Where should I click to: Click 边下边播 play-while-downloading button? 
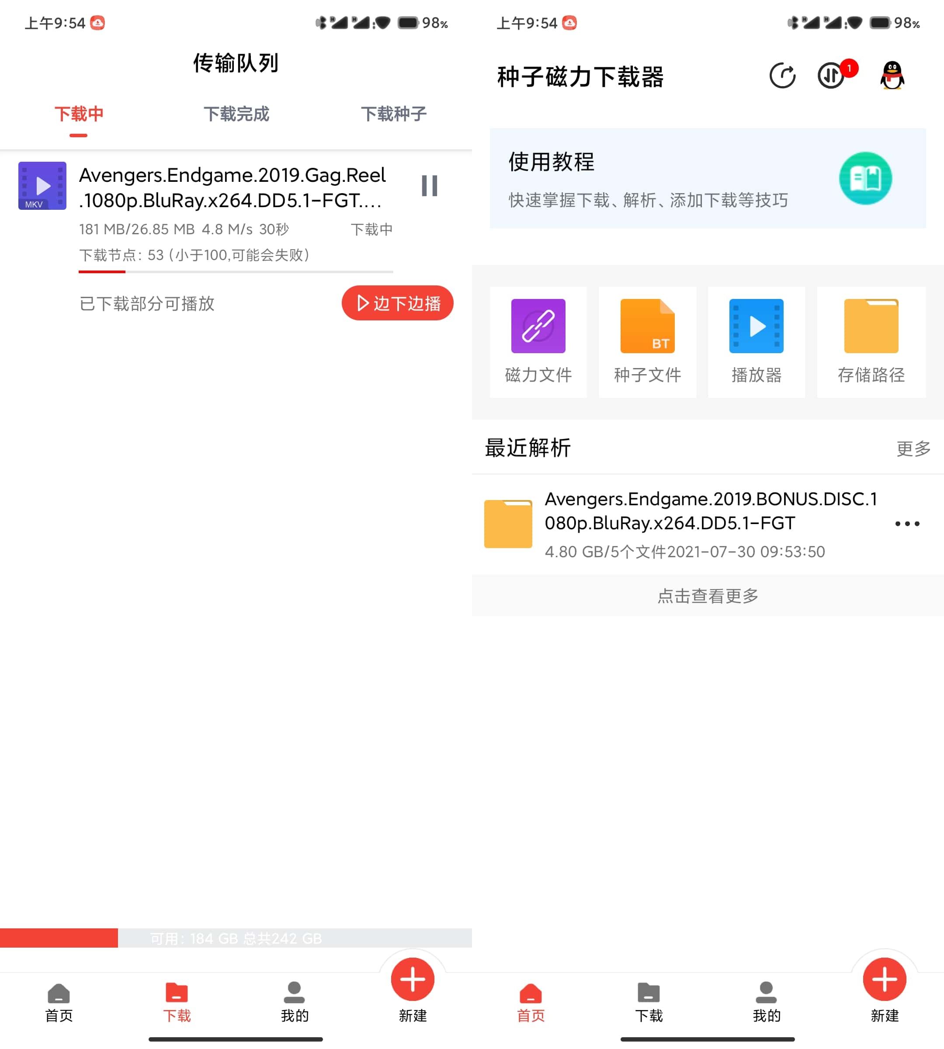click(x=398, y=303)
